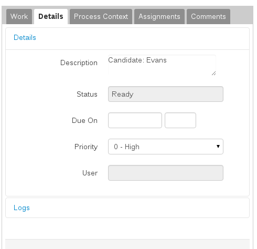
Task: Collapse the Details section header link
Action: pyautogui.click(x=25, y=37)
